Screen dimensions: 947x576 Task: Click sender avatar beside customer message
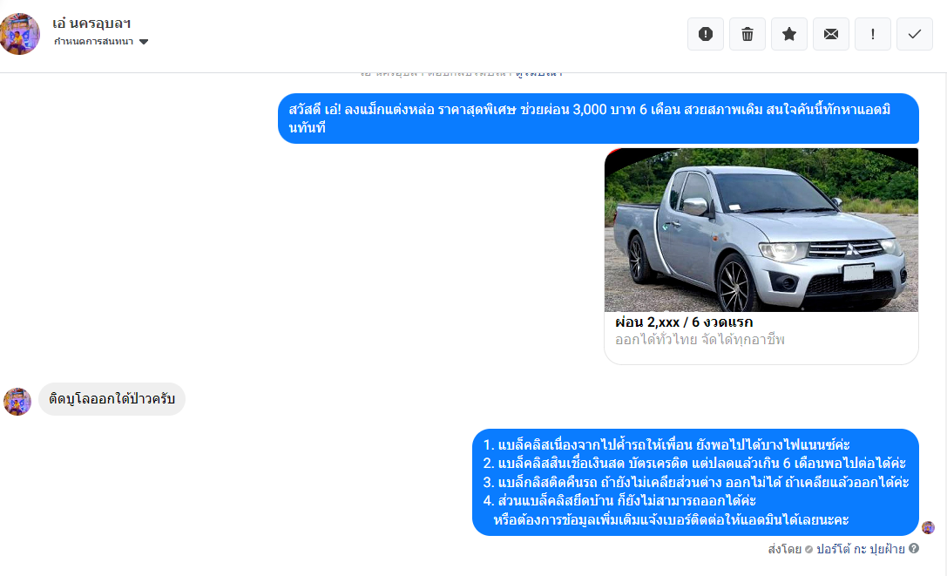tap(17, 402)
